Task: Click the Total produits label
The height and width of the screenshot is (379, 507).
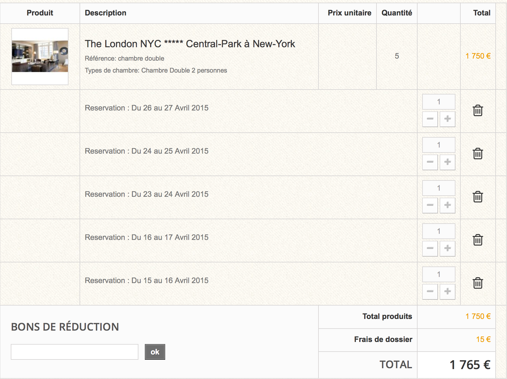Action: (387, 316)
